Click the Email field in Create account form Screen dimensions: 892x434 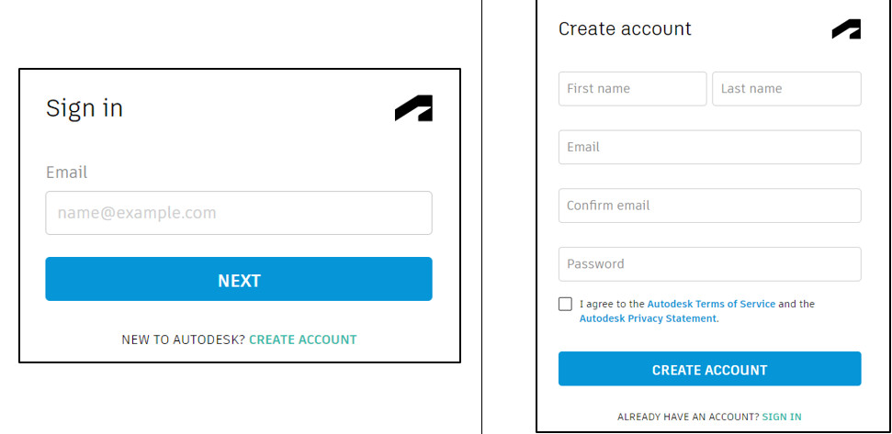(x=709, y=147)
